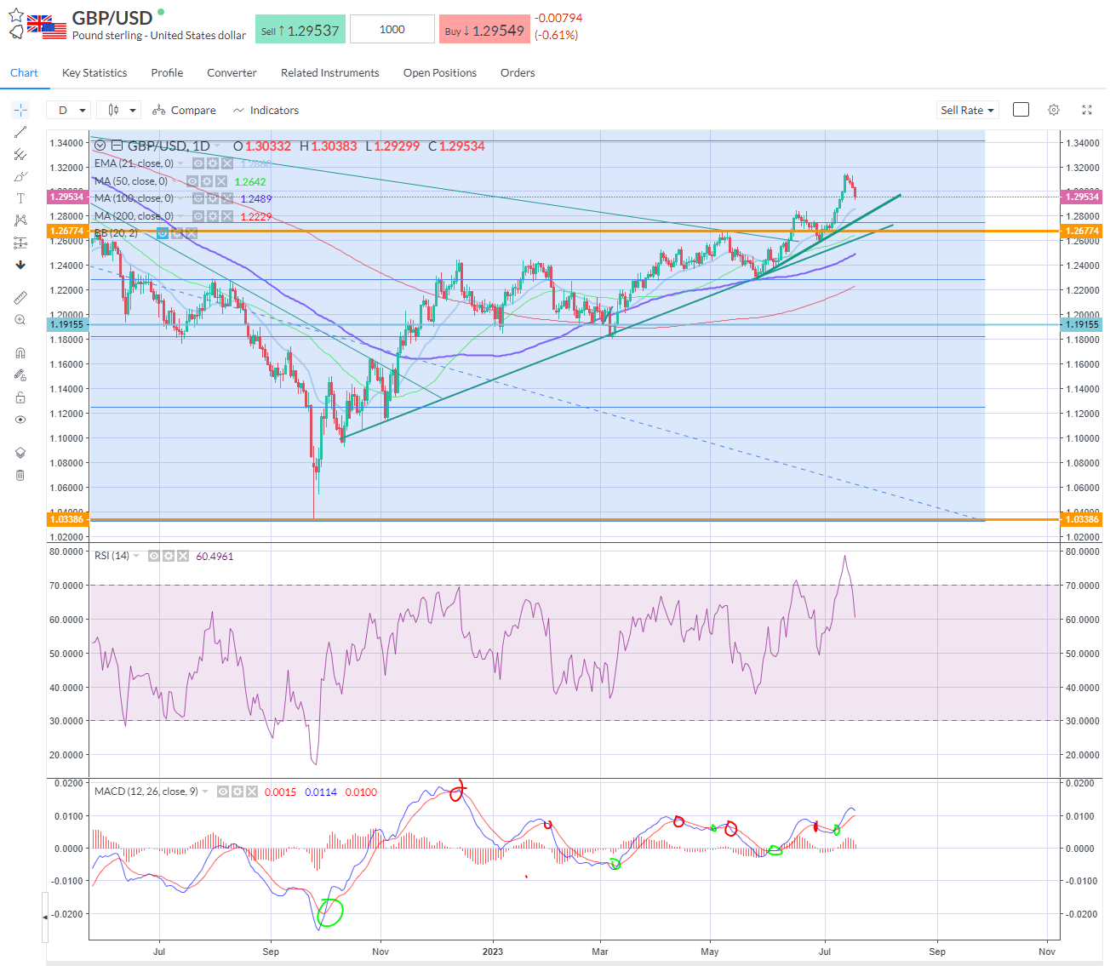This screenshot has height=966, width=1110.
Task: Open the object tree layers icon
Action: tap(20, 453)
